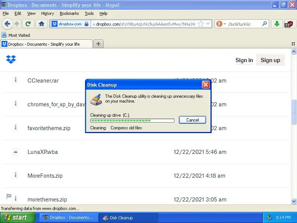Viewport: 297px width, 223px height.
Task: Open the CCleaner.rar file
Action: point(43,81)
